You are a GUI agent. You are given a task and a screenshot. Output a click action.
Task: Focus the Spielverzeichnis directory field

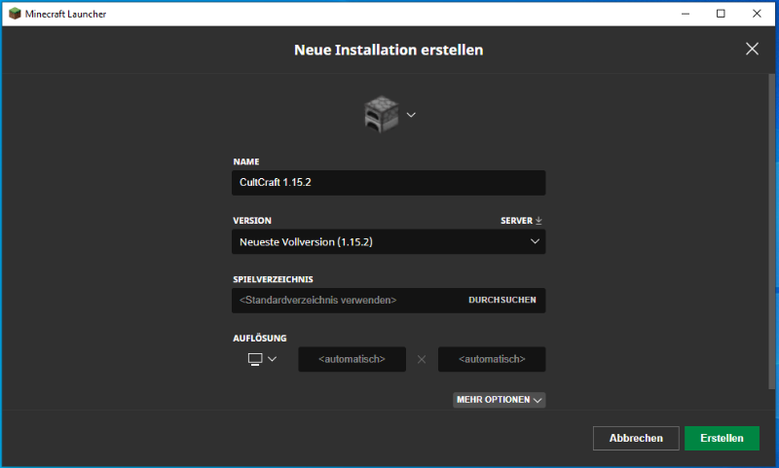346,301
